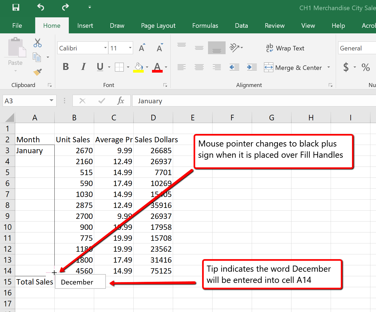Screen dimensions: 376x312
Task: Toggle Align Left
Action: (x=182, y=67)
